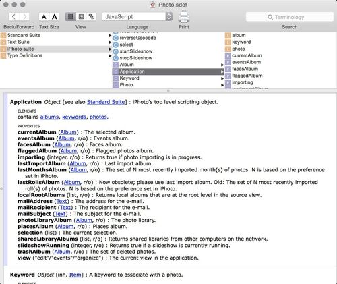The height and width of the screenshot is (284, 337).
Task: Open Album link beside currentAlbum
Action: (68, 132)
